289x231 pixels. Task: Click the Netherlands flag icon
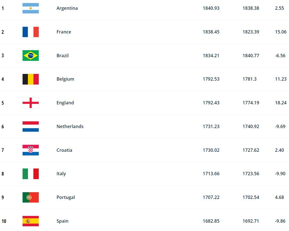point(31,126)
